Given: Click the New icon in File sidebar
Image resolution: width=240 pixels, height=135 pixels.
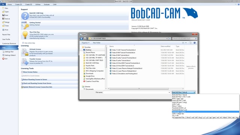Looking at the screenshot, I should point(3,8).
